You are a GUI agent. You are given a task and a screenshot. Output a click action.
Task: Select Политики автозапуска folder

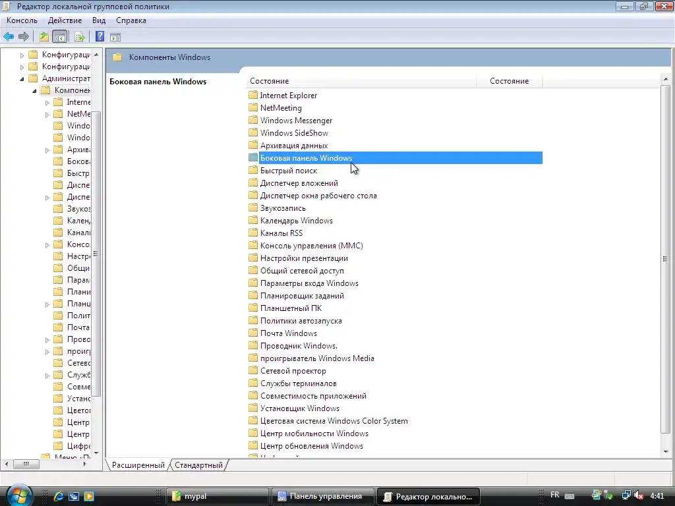295,321
